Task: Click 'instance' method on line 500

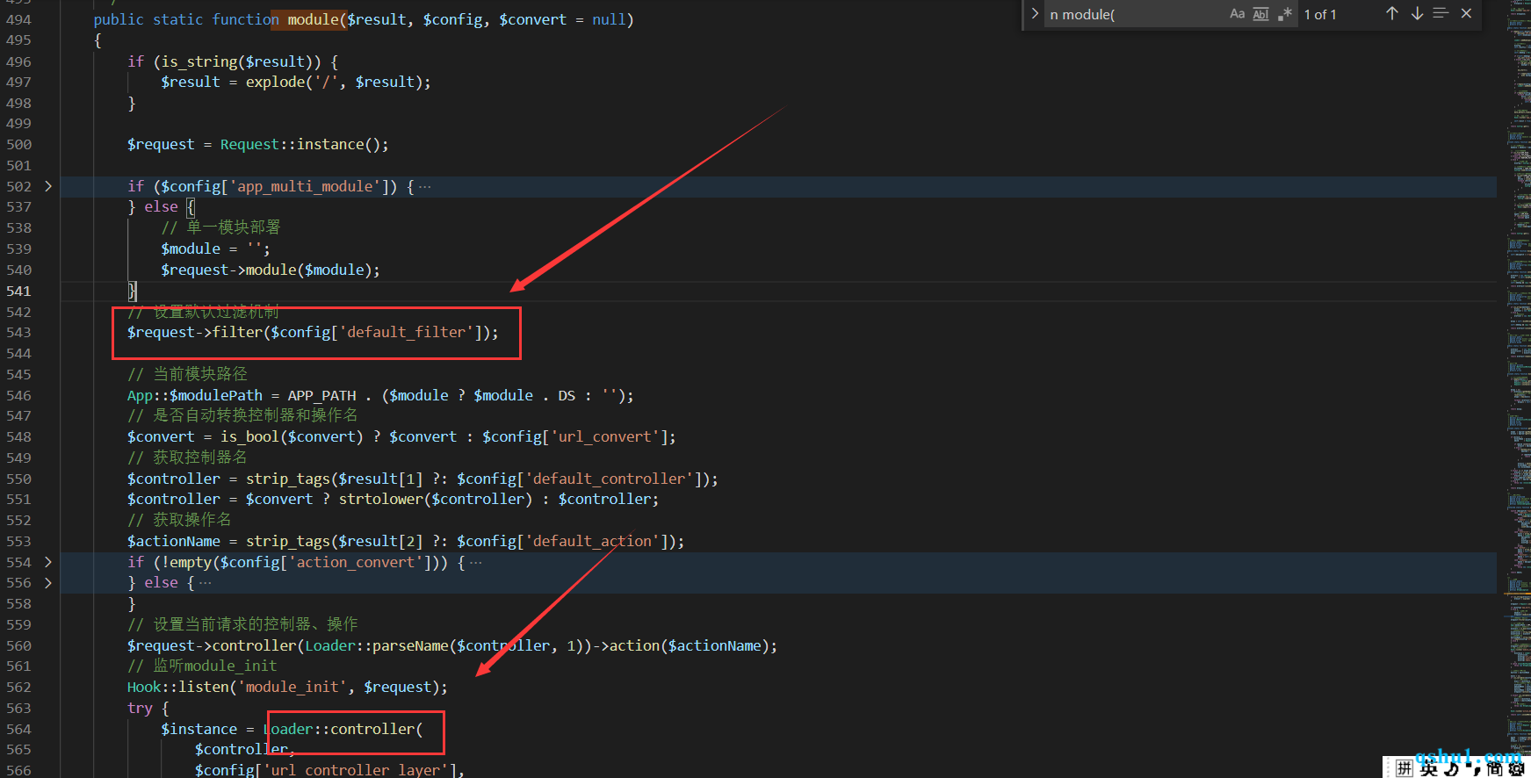Action: 330,144
